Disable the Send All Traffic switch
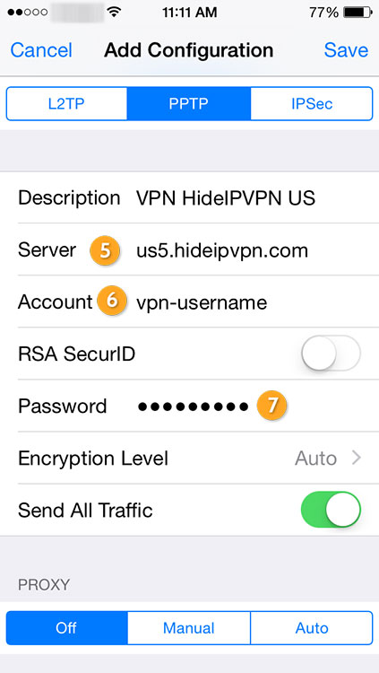Image resolution: width=379 pixels, height=673 pixels. coord(331,510)
